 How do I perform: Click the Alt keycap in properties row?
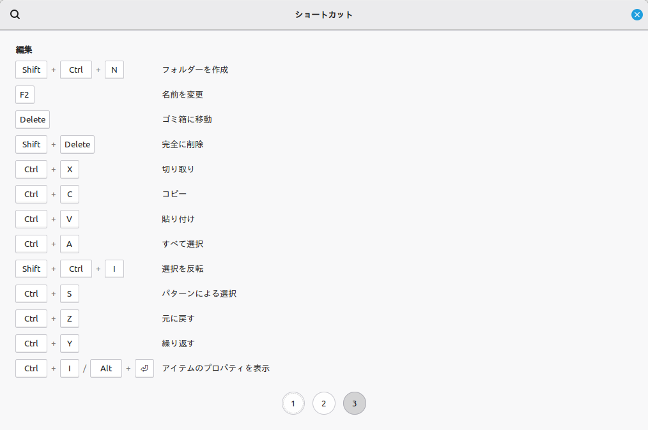pyautogui.click(x=106, y=368)
